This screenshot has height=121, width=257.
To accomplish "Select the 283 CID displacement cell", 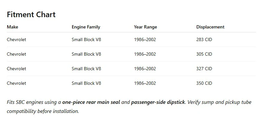I will [x=204, y=39].
